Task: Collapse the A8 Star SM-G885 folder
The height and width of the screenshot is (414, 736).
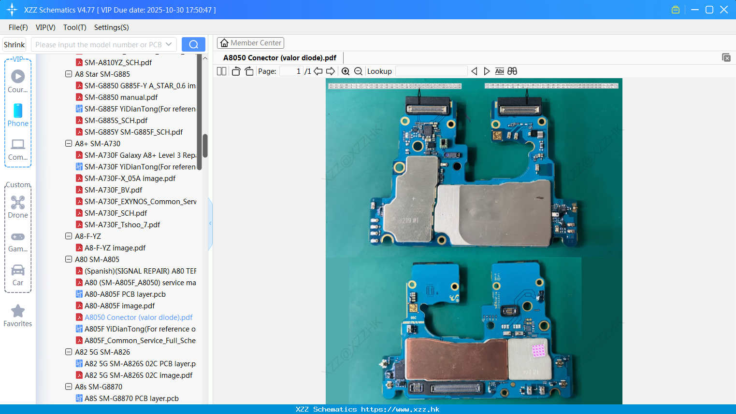Action: click(69, 74)
